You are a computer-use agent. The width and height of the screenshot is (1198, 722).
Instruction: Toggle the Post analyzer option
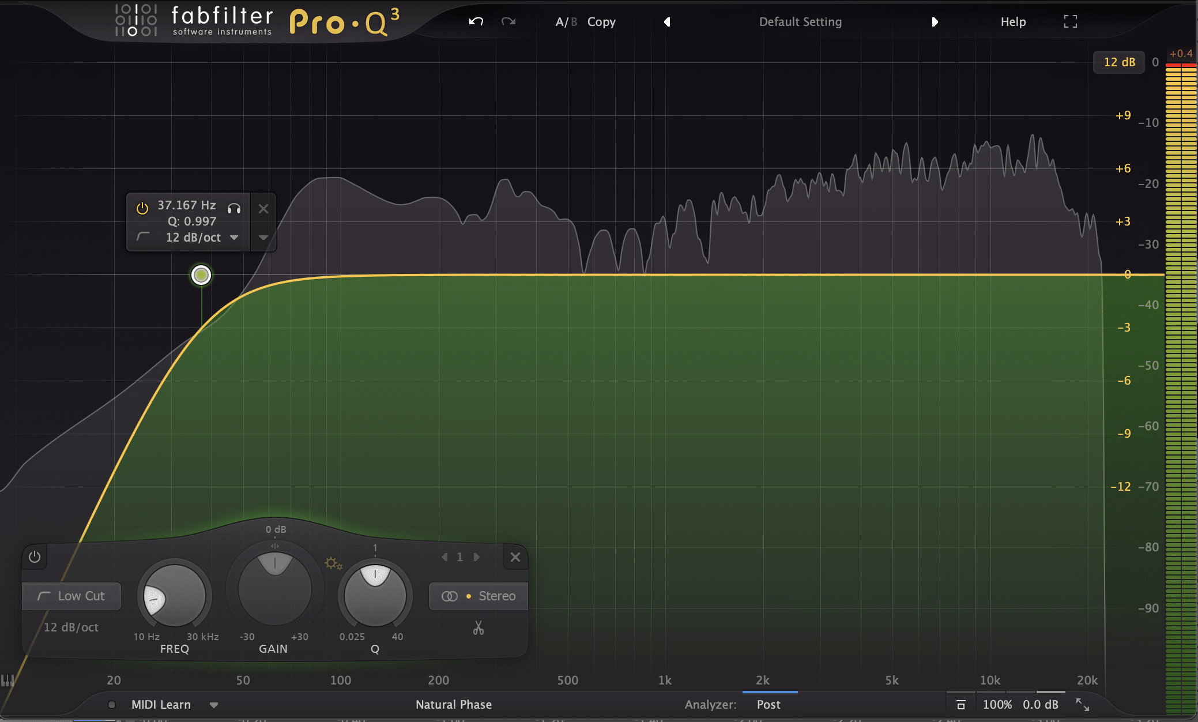768,705
